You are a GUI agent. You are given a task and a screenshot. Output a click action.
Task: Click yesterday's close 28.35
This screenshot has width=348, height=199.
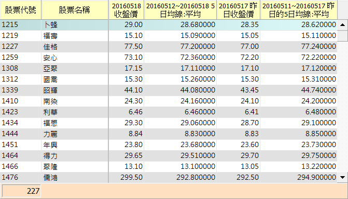249,24
